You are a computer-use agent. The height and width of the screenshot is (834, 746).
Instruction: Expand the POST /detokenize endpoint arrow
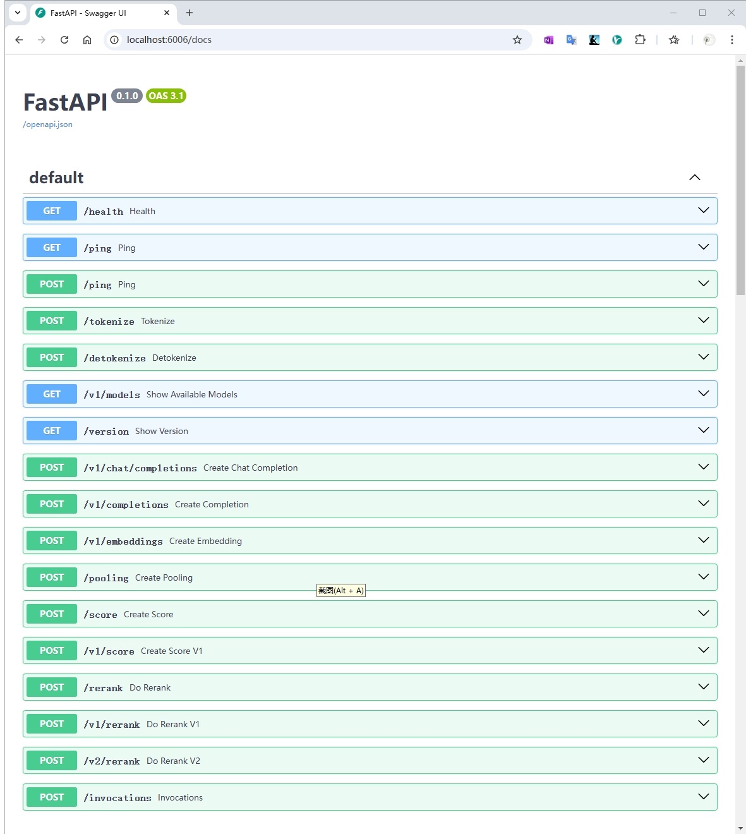(x=704, y=357)
